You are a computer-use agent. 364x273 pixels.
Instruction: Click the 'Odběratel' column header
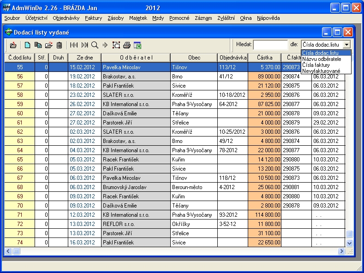(x=136, y=58)
